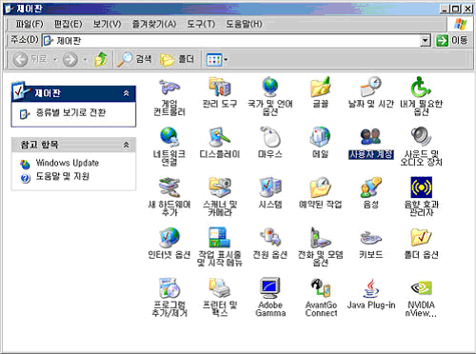Open 프로그램 추가/제거 icon
The image size is (476, 354).
click(x=169, y=288)
